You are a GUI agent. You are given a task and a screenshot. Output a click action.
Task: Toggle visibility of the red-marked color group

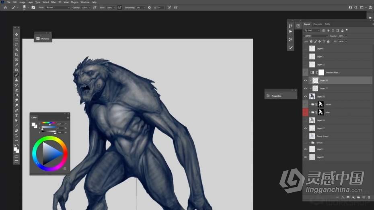tap(305, 112)
